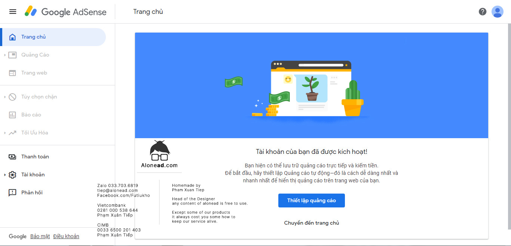
Task: Open Báo cáo in the sidebar
Action: [53, 115]
